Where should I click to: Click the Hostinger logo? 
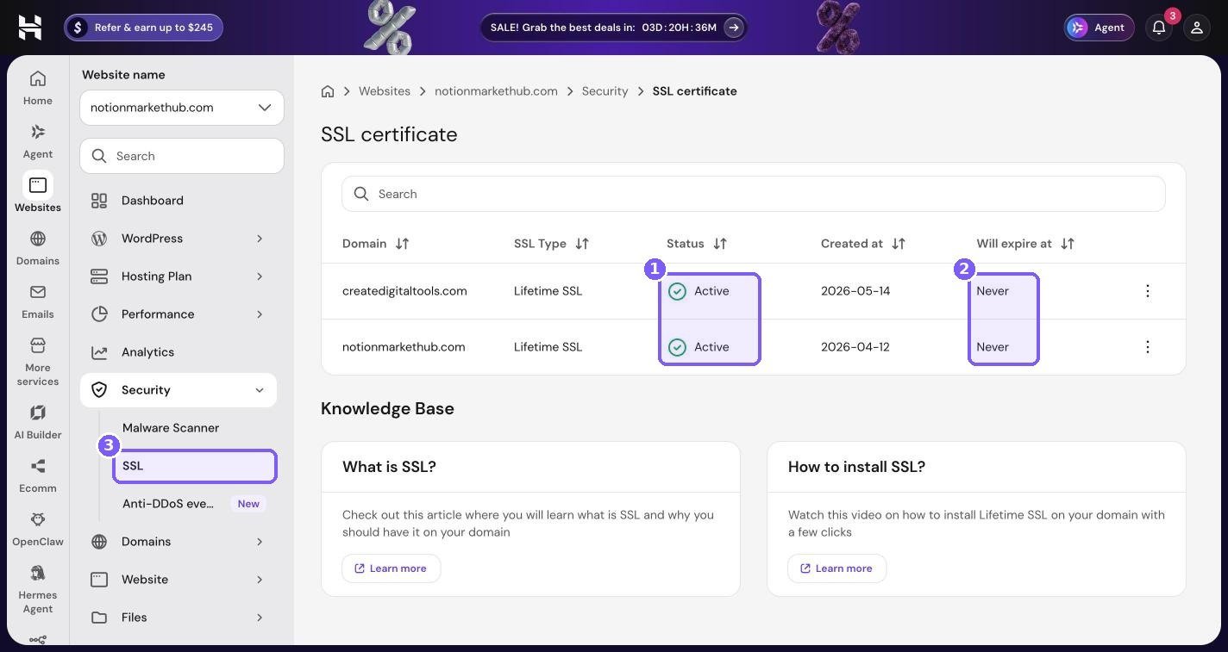[x=30, y=28]
